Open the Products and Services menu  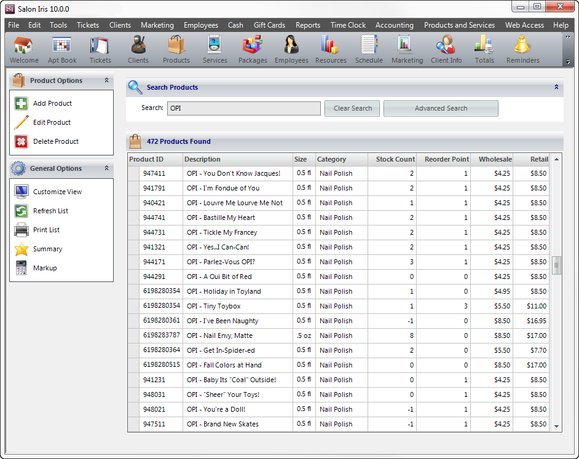click(x=459, y=25)
